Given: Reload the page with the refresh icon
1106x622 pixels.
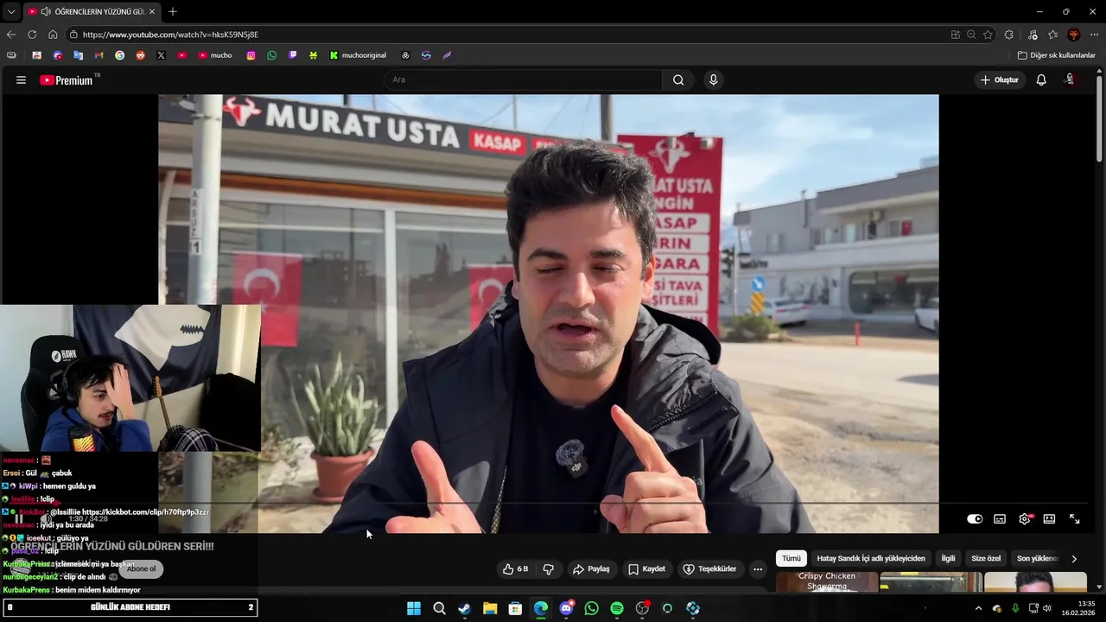Looking at the screenshot, I should 32,35.
